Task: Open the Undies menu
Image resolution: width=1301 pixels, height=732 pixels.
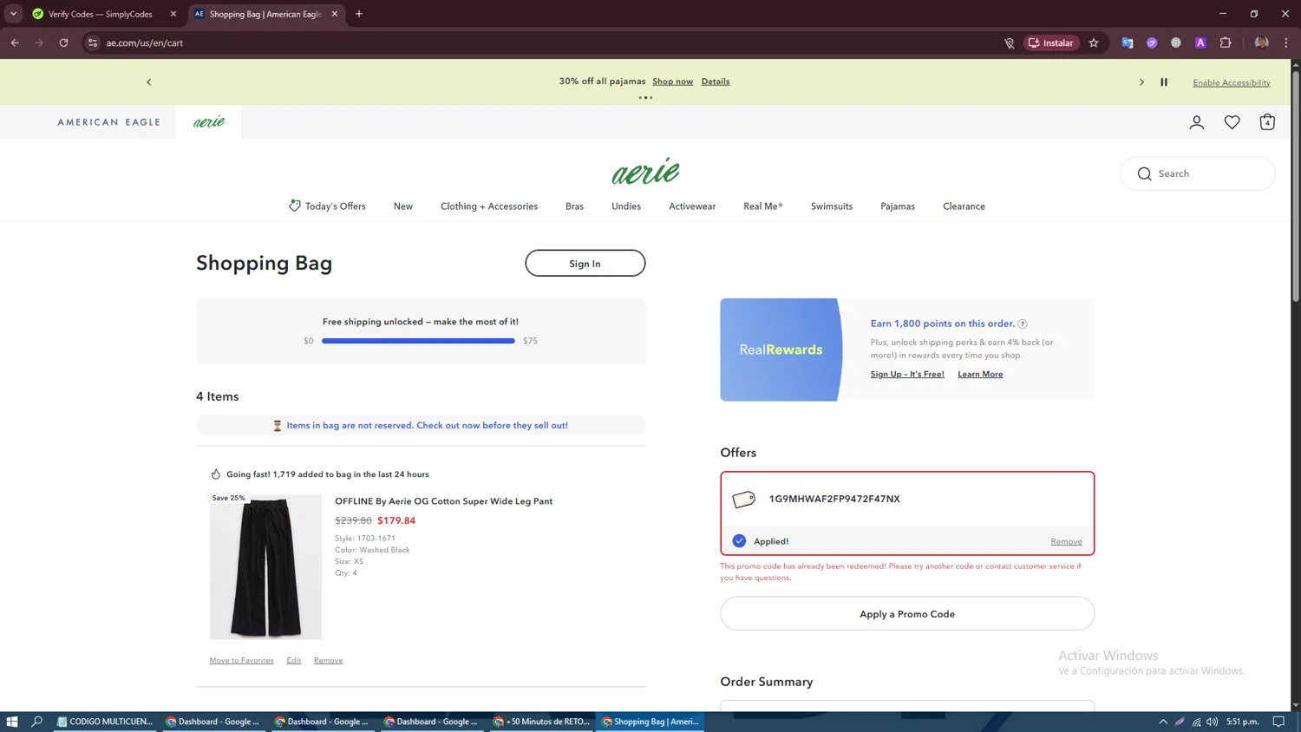Action: point(626,206)
